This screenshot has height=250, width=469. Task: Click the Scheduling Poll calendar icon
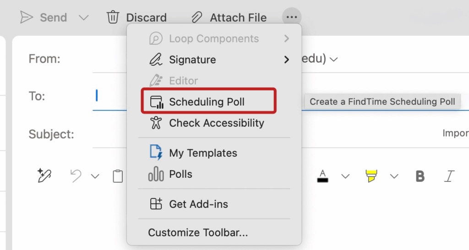157,102
